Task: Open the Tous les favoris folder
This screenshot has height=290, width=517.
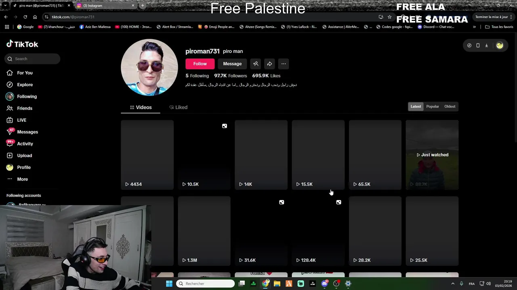Action: pos(499,27)
